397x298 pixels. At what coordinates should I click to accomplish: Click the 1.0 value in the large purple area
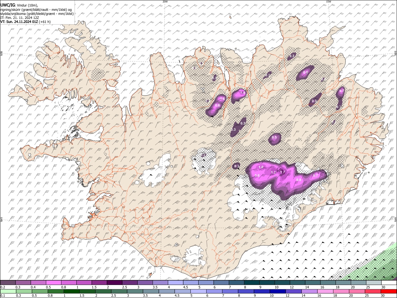click(261, 167)
